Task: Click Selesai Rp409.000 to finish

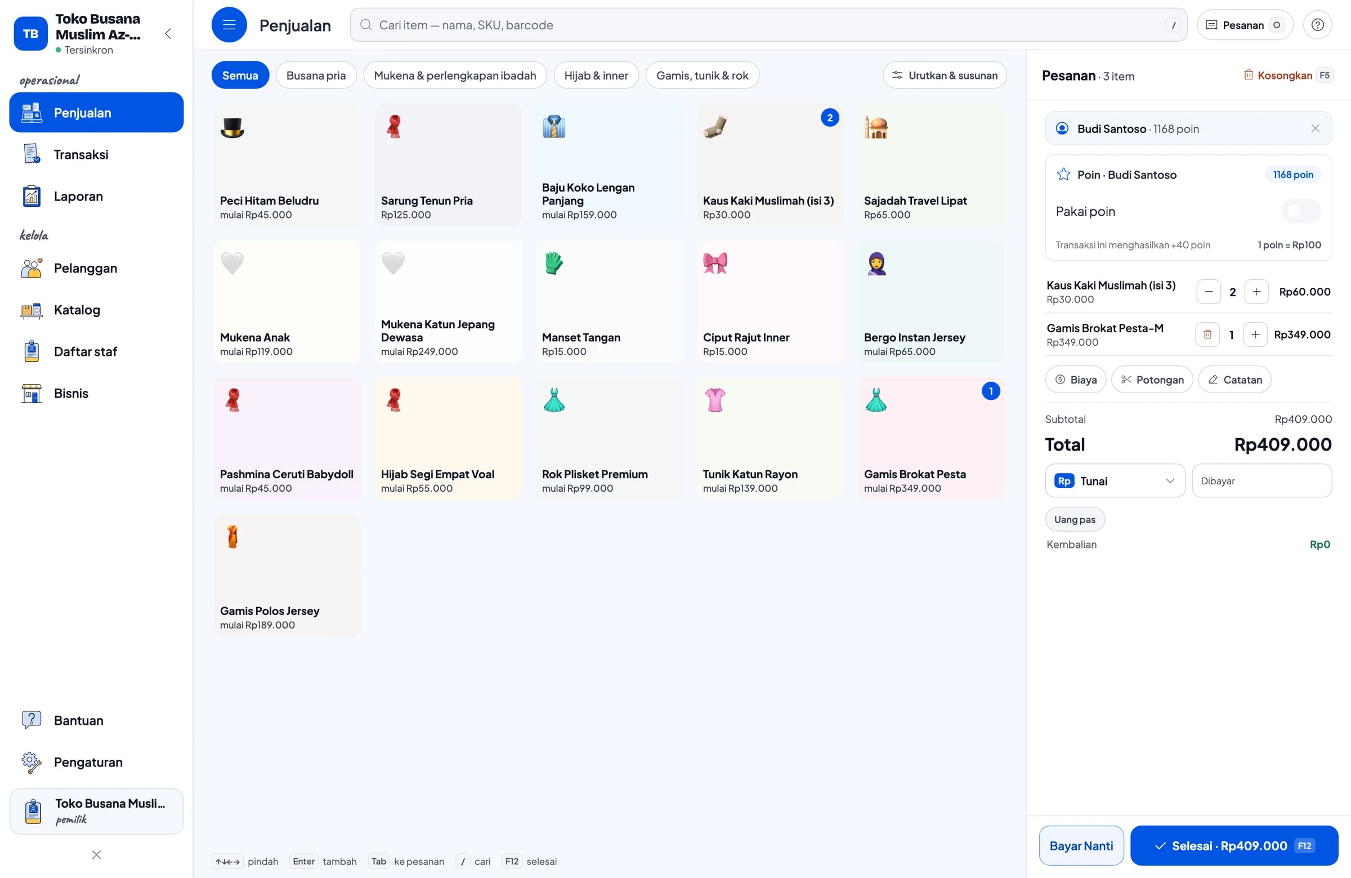Action: click(x=1234, y=846)
